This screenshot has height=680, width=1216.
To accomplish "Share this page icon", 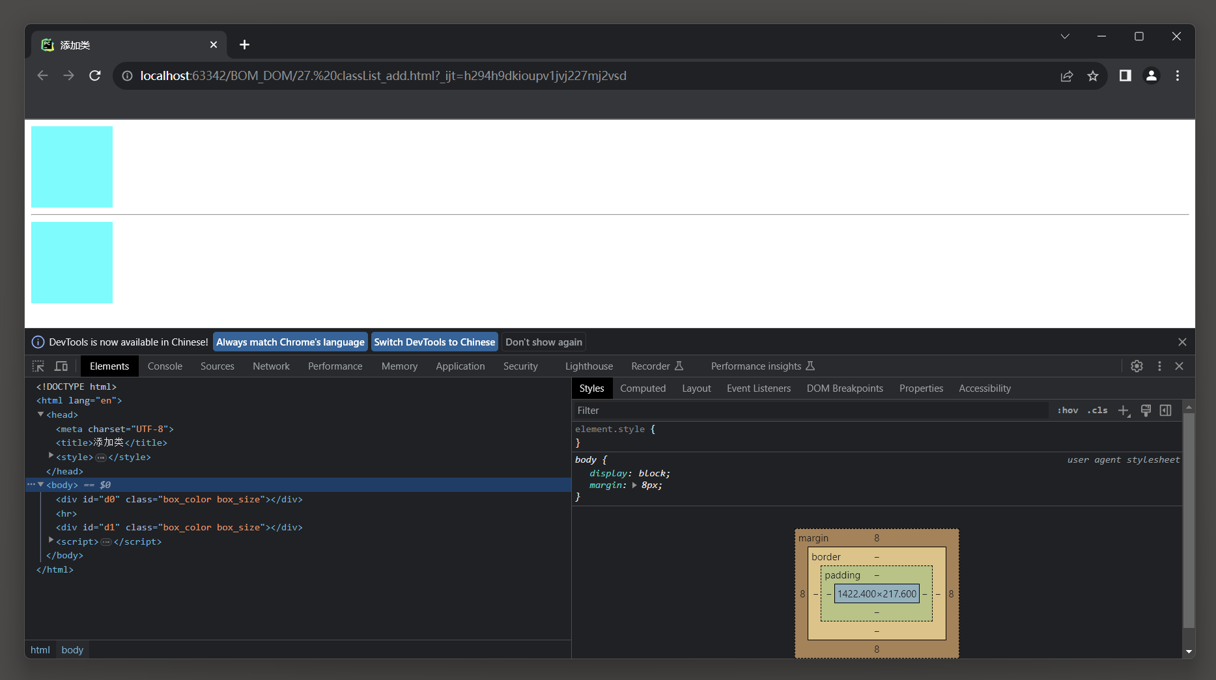I will click(x=1067, y=76).
